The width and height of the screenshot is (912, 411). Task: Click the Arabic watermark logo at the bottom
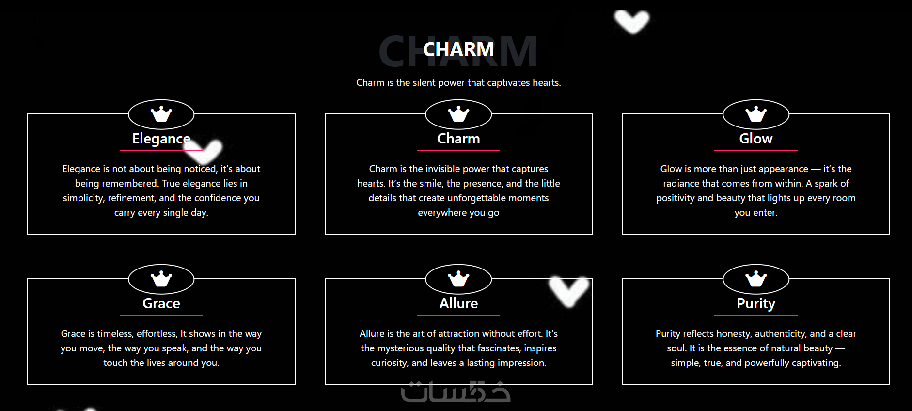[456, 393]
